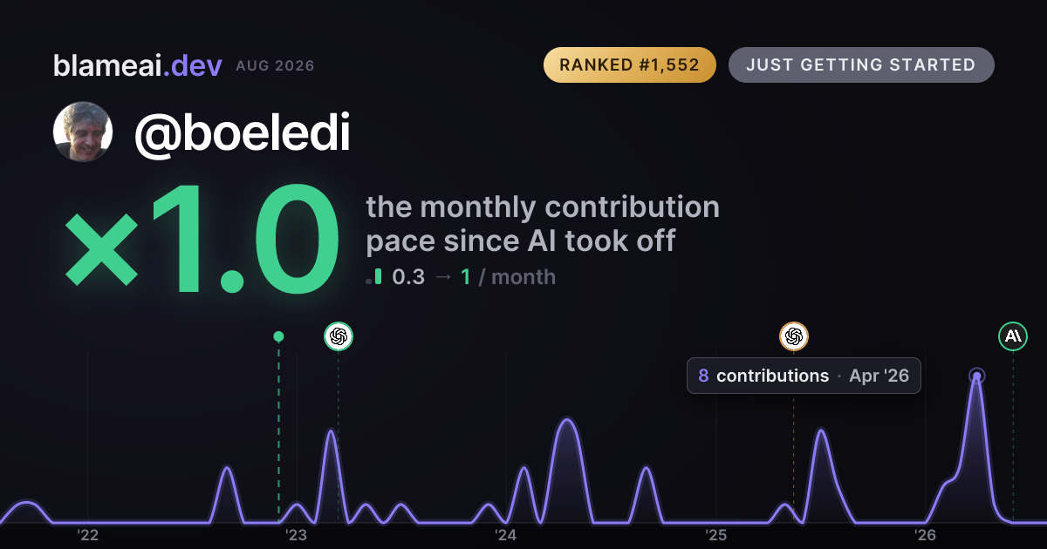1047x549 pixels.
Task: Select the '22 year axis label
Action: tap(87, 535)
